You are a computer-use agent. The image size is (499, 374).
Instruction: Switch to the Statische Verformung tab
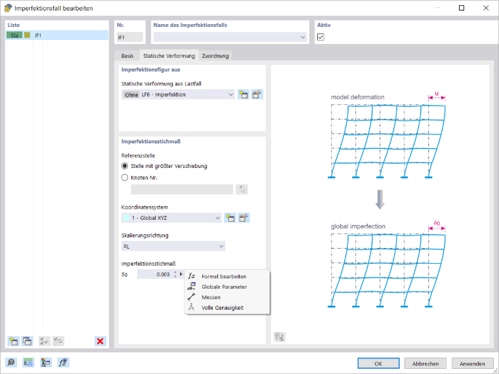point(169,56)
